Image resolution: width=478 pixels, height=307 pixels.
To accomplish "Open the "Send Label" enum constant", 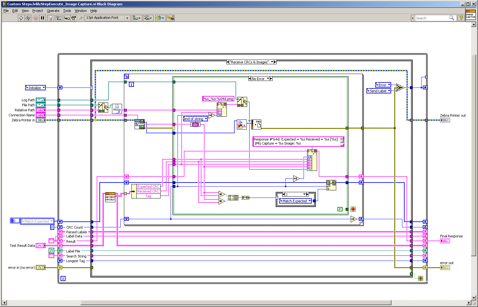I will tap(379, 91).
